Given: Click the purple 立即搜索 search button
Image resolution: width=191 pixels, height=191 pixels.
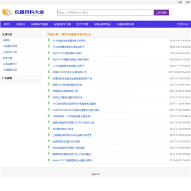Looking at the screenshot, I should pos(161,13).
